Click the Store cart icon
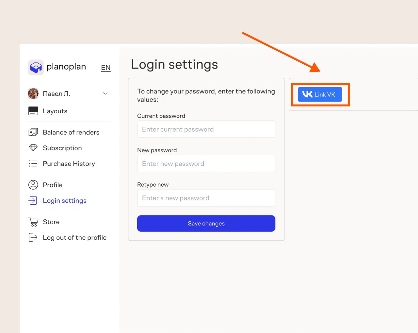The width and height of the screenshot is (418, 333). pyautogui.click(x=33, y=222)
